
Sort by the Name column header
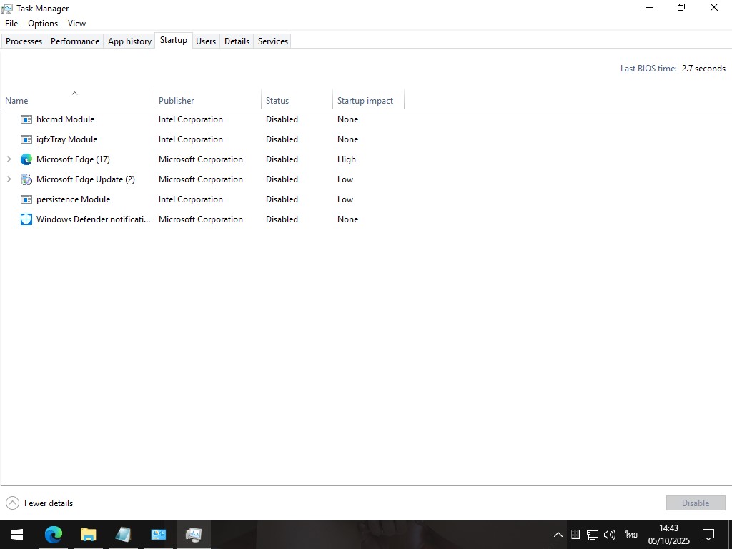(x=77, y=99)
